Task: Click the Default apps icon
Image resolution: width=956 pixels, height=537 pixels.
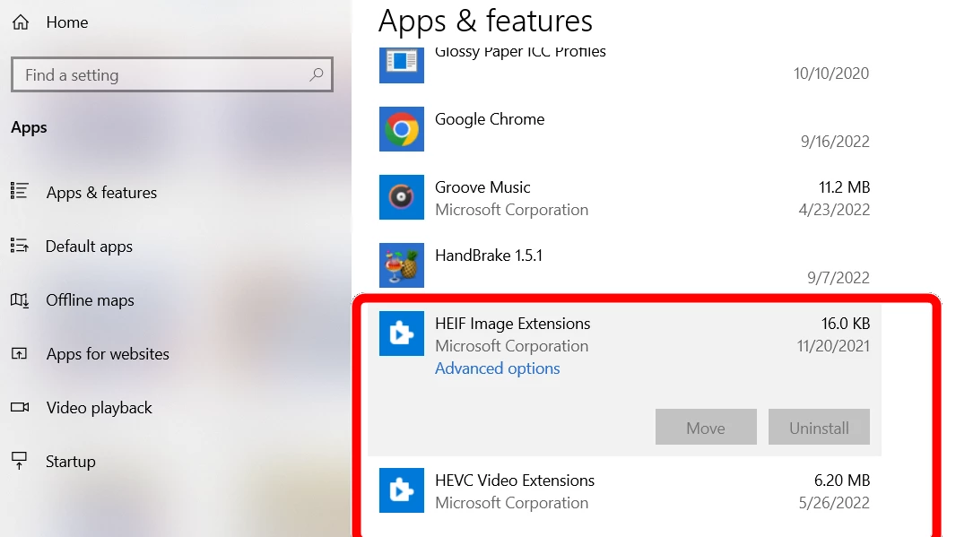Action: tap(20, 246)
